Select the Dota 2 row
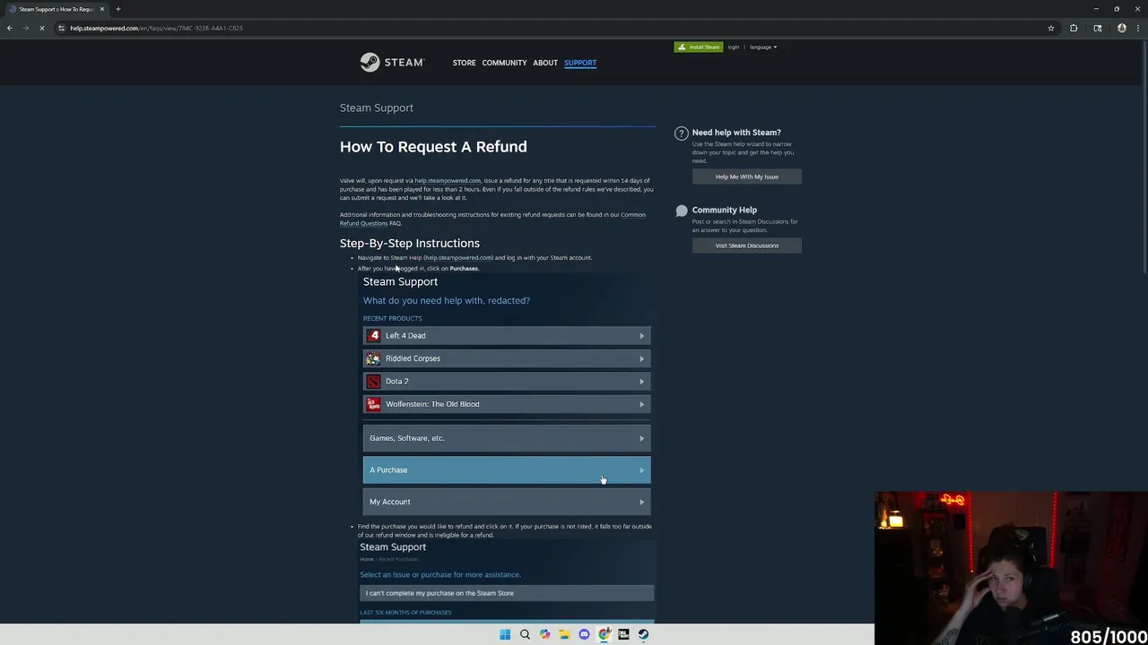Screen dimensions: 1148x645 (x=507, y=382)
